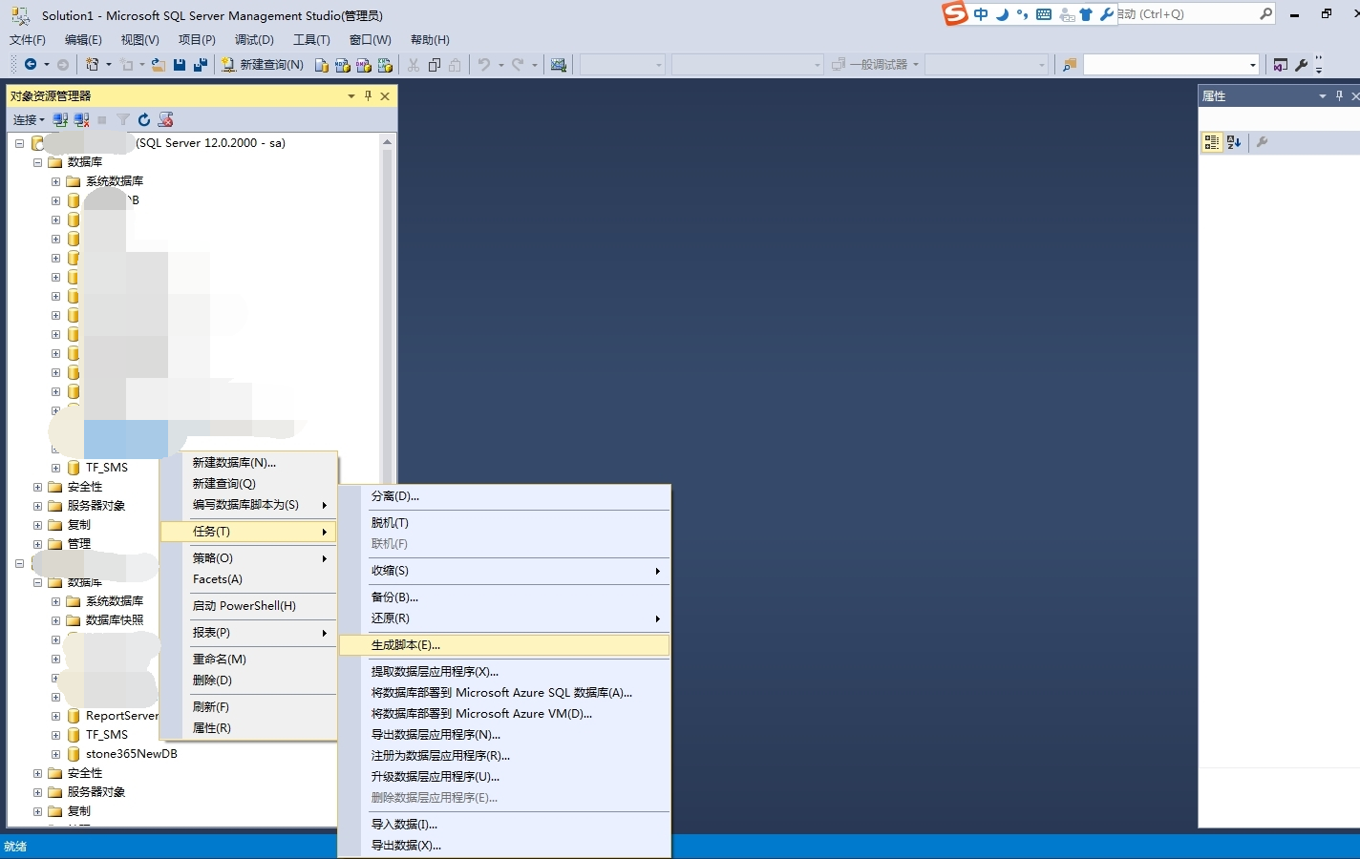Click the connect object explorer icon
Viewport: 1360px width, 859px height.
click(x=60, y=119)
